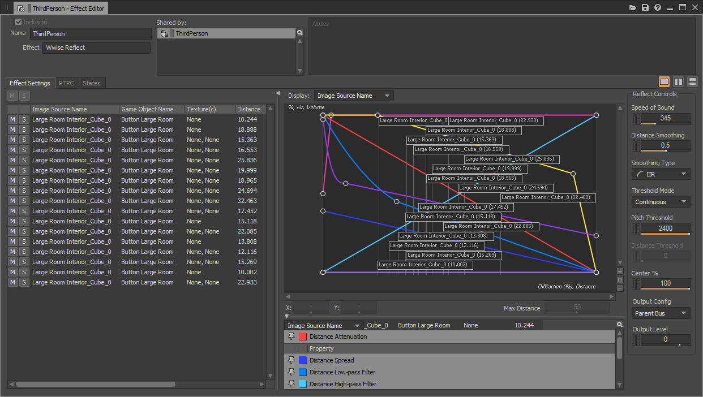
Task: Toggle the Inclusion checkbox
Action: (x=19, y=22)
